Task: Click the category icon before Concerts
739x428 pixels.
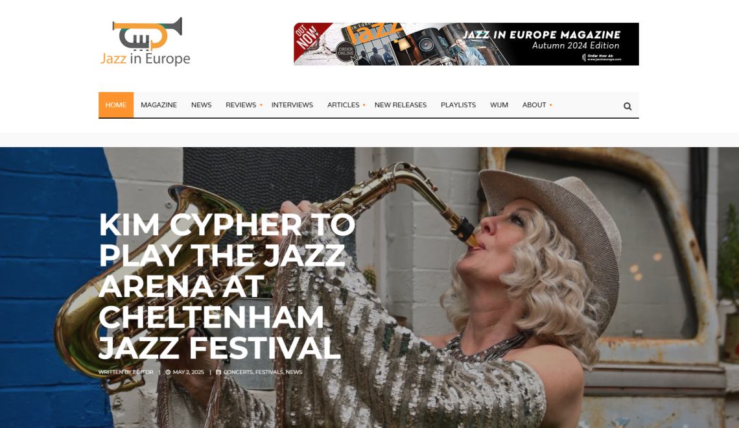Action: coord(218,372)
